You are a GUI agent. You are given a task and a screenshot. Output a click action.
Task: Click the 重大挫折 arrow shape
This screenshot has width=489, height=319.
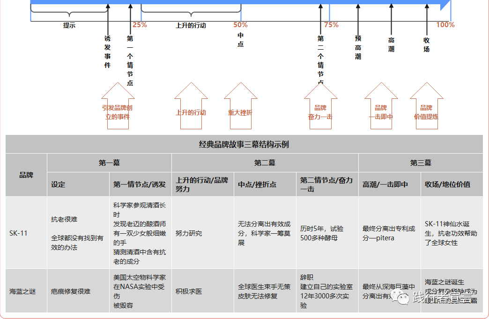coord(240,106)
